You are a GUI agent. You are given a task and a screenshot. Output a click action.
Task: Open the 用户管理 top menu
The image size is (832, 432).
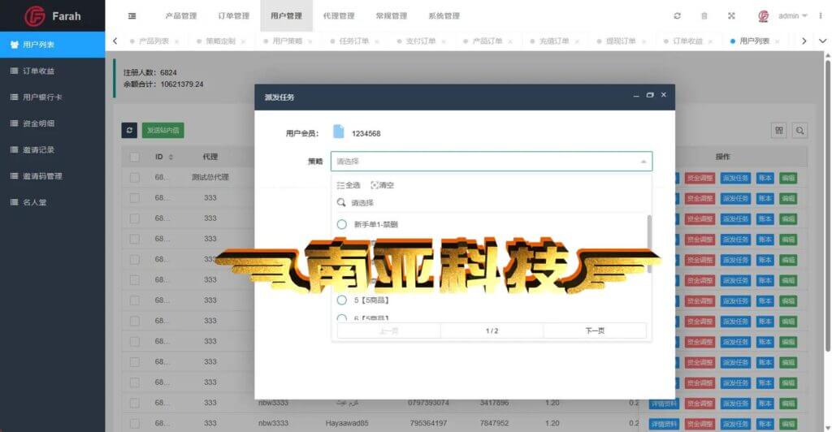(287, 16)
